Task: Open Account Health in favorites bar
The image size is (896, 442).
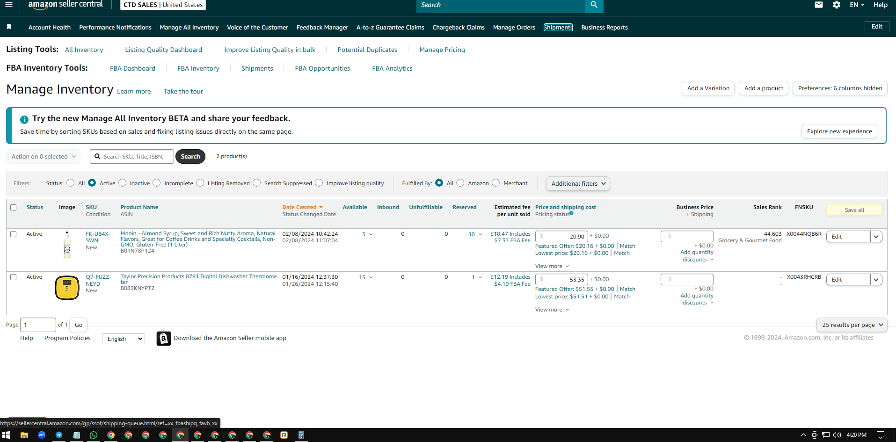Action: click(x=50, y=28)
